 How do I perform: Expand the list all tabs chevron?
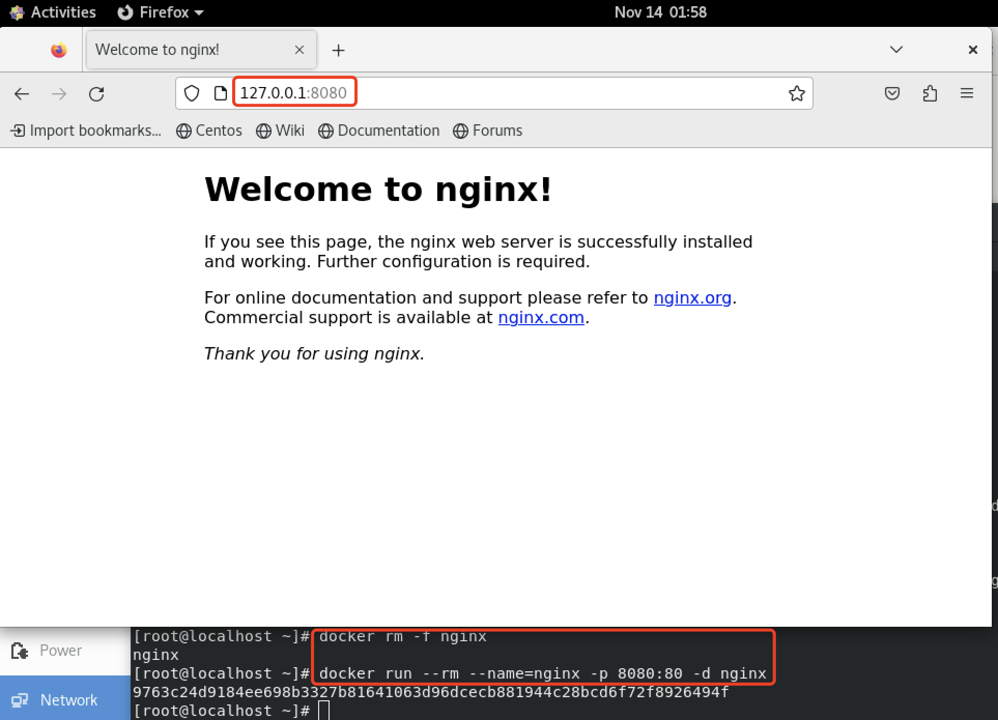coord(896,49)
